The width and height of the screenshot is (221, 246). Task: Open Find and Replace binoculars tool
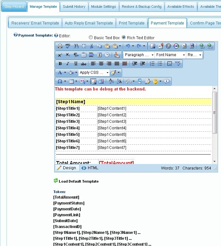(76, 46)
